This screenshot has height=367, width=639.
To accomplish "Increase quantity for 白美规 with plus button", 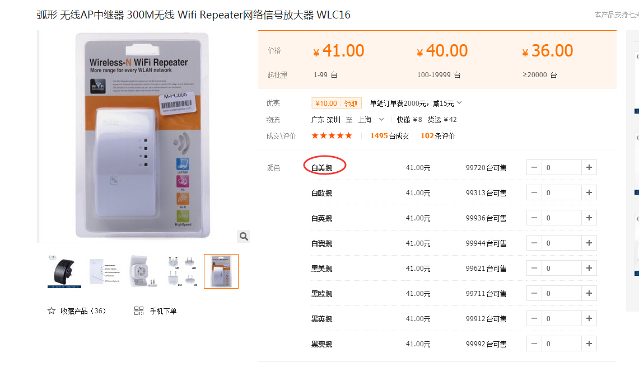I will coord(589,167).
